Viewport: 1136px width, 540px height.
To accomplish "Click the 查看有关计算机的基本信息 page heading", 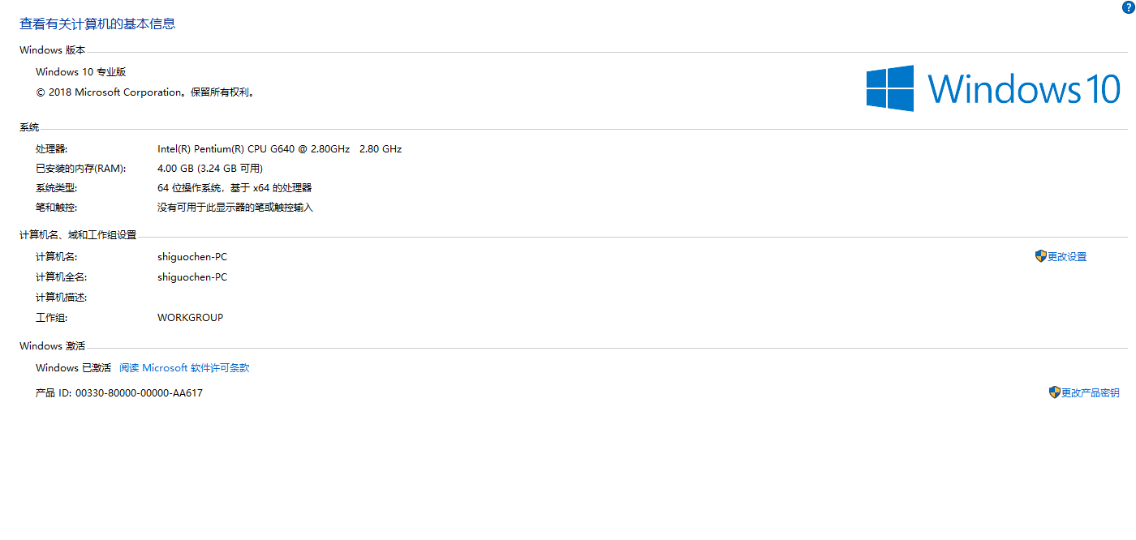I will (97, 24).
